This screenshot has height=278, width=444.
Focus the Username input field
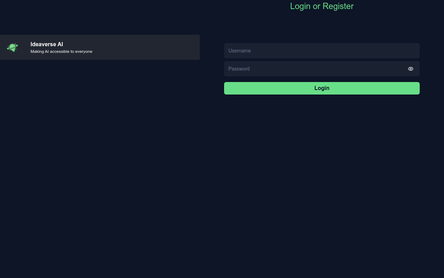(322, 51)
